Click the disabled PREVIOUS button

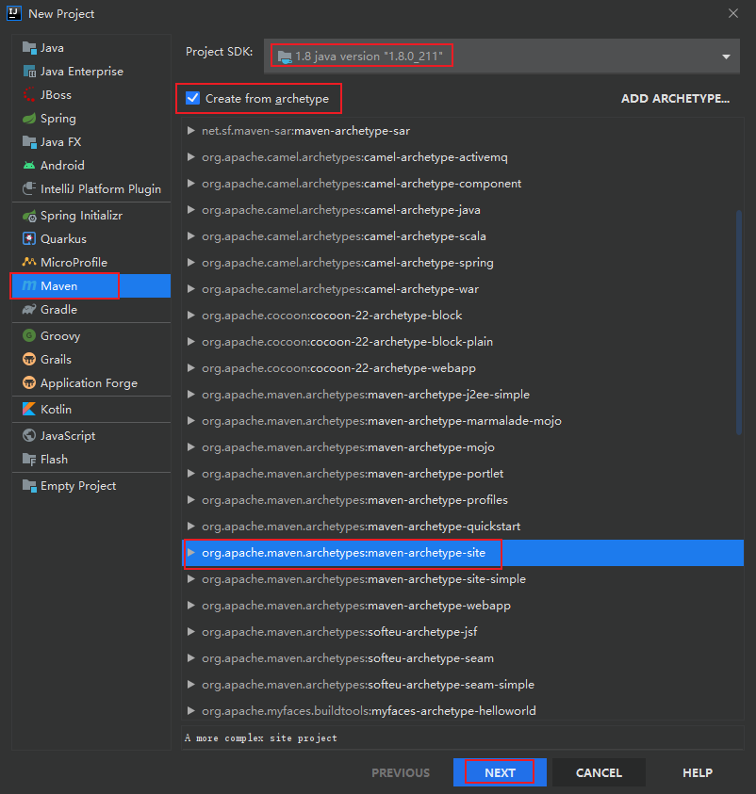(x=401, y=772)
